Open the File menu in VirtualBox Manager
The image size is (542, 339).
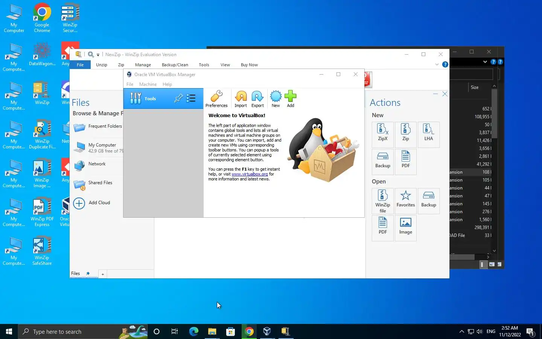pos(130,84)
